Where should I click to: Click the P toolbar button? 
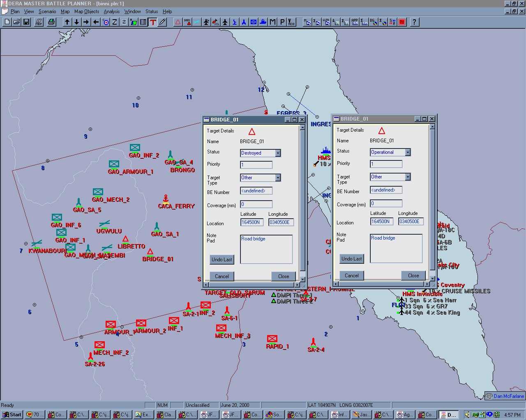tap(282, 22)
